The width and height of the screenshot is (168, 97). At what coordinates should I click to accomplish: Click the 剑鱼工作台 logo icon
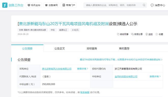5,5
